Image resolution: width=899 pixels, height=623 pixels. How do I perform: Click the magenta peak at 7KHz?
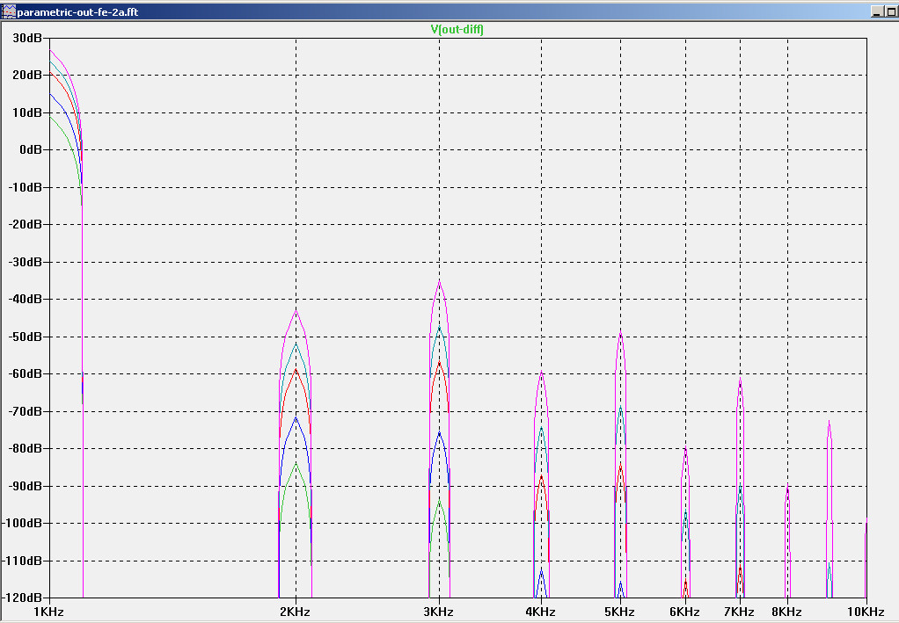click(740, 379)
